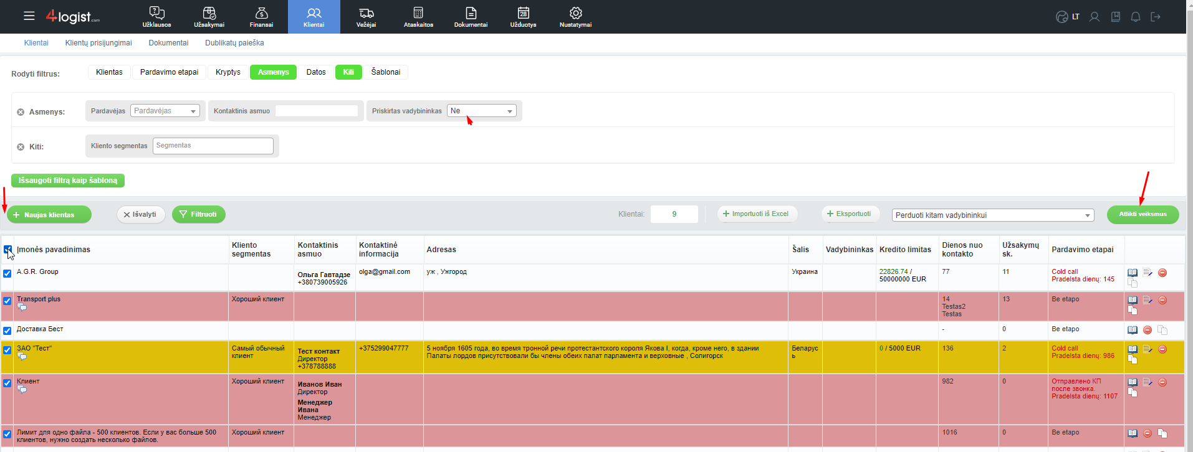The height and width of the screenshot is (452, 1193).
Task: Switch to the Klientai sub-tab
Action: pyautogui.click(x=36, y=43)
